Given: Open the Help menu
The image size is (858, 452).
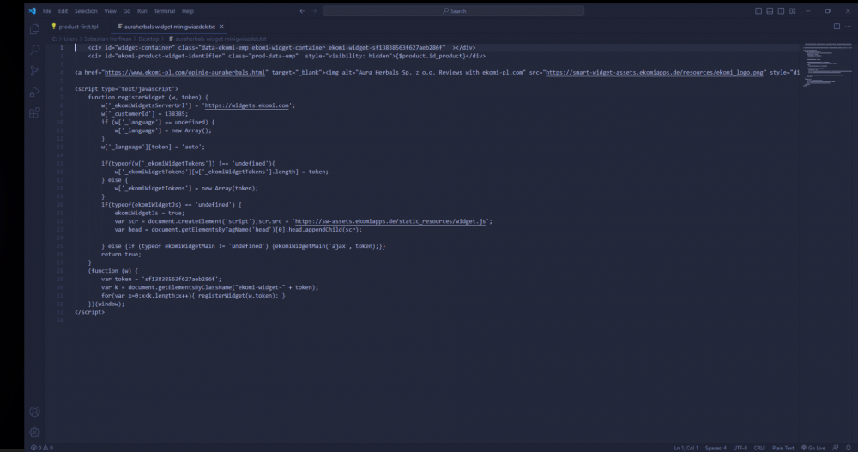Looking at the screenshot, I should click(x=188, y=11).
